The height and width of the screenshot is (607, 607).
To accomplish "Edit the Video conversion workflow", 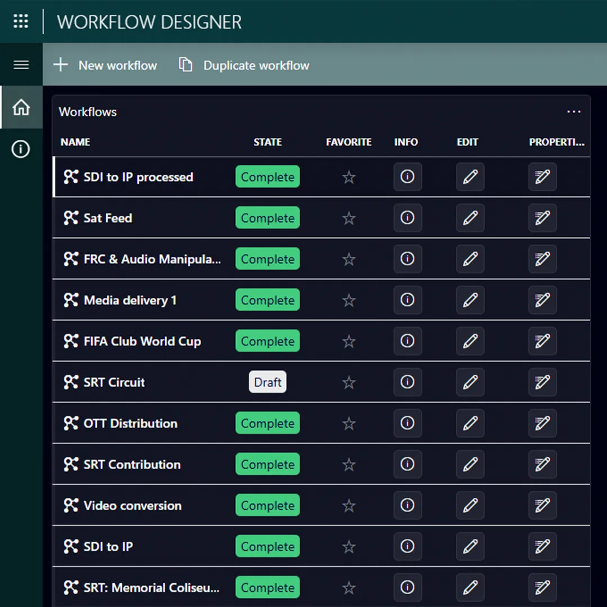I will click(470, 505).
